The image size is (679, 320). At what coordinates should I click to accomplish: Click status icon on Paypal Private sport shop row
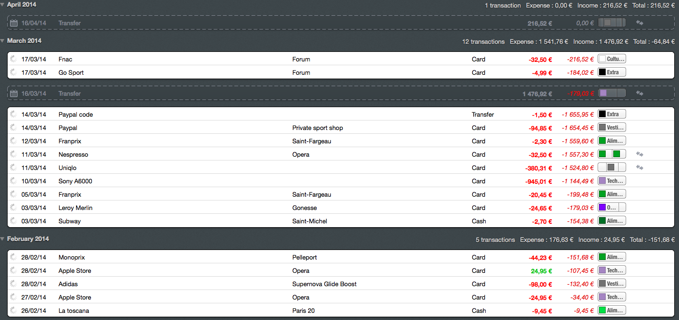pyautogui.click(x=13, y=128)
